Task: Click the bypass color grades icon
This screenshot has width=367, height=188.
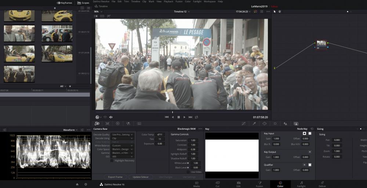Action: click(255, 11)
